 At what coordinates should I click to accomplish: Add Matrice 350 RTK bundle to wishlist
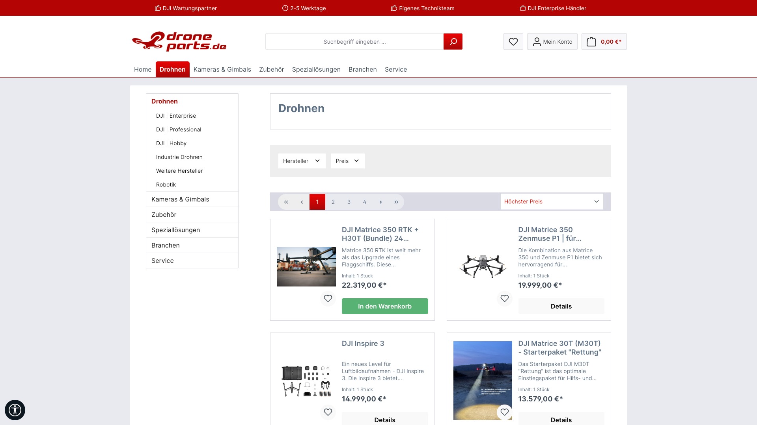point(328,298)
